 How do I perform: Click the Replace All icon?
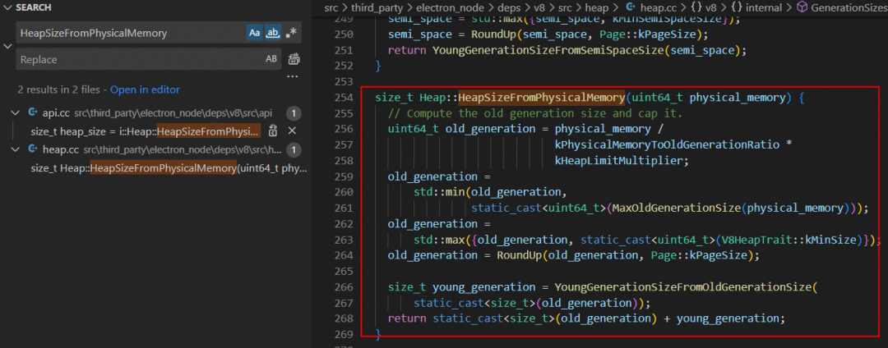coord(294,59)
